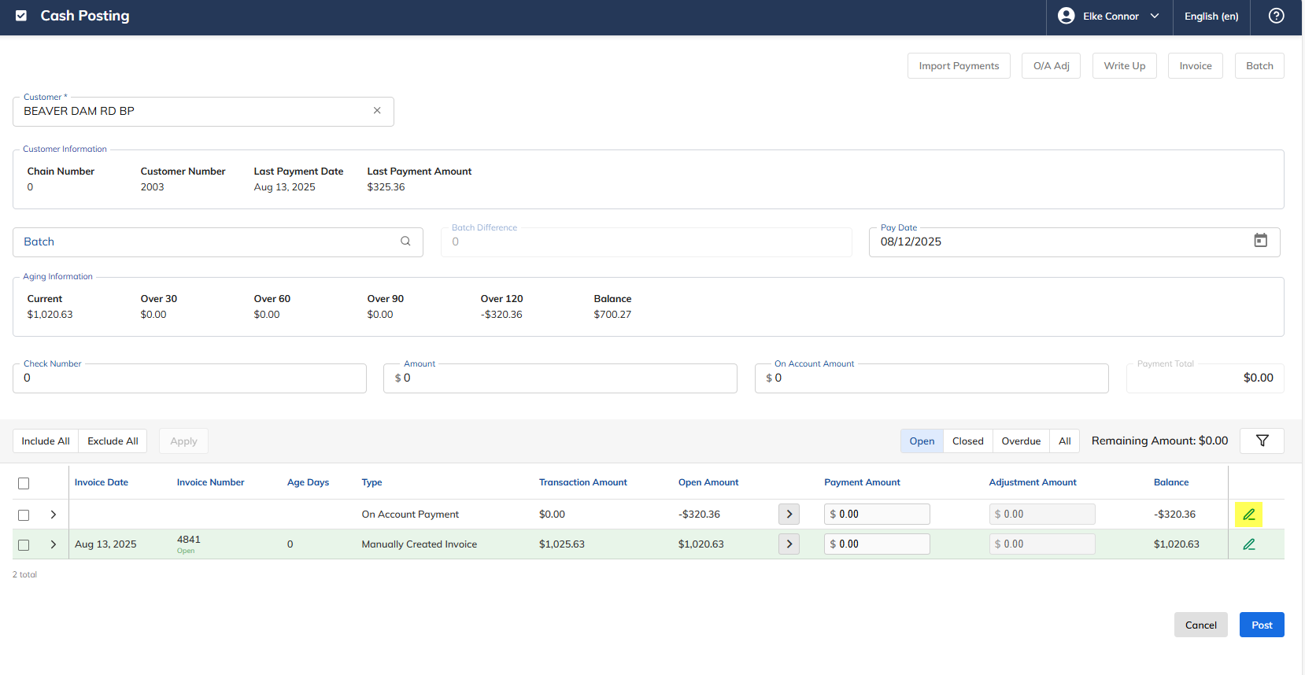Edit invoice 4841 row with pencil icon

point(1248,544)
